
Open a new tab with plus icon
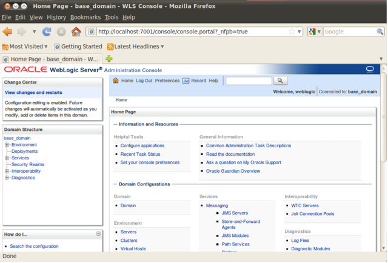tap(109, 59)
